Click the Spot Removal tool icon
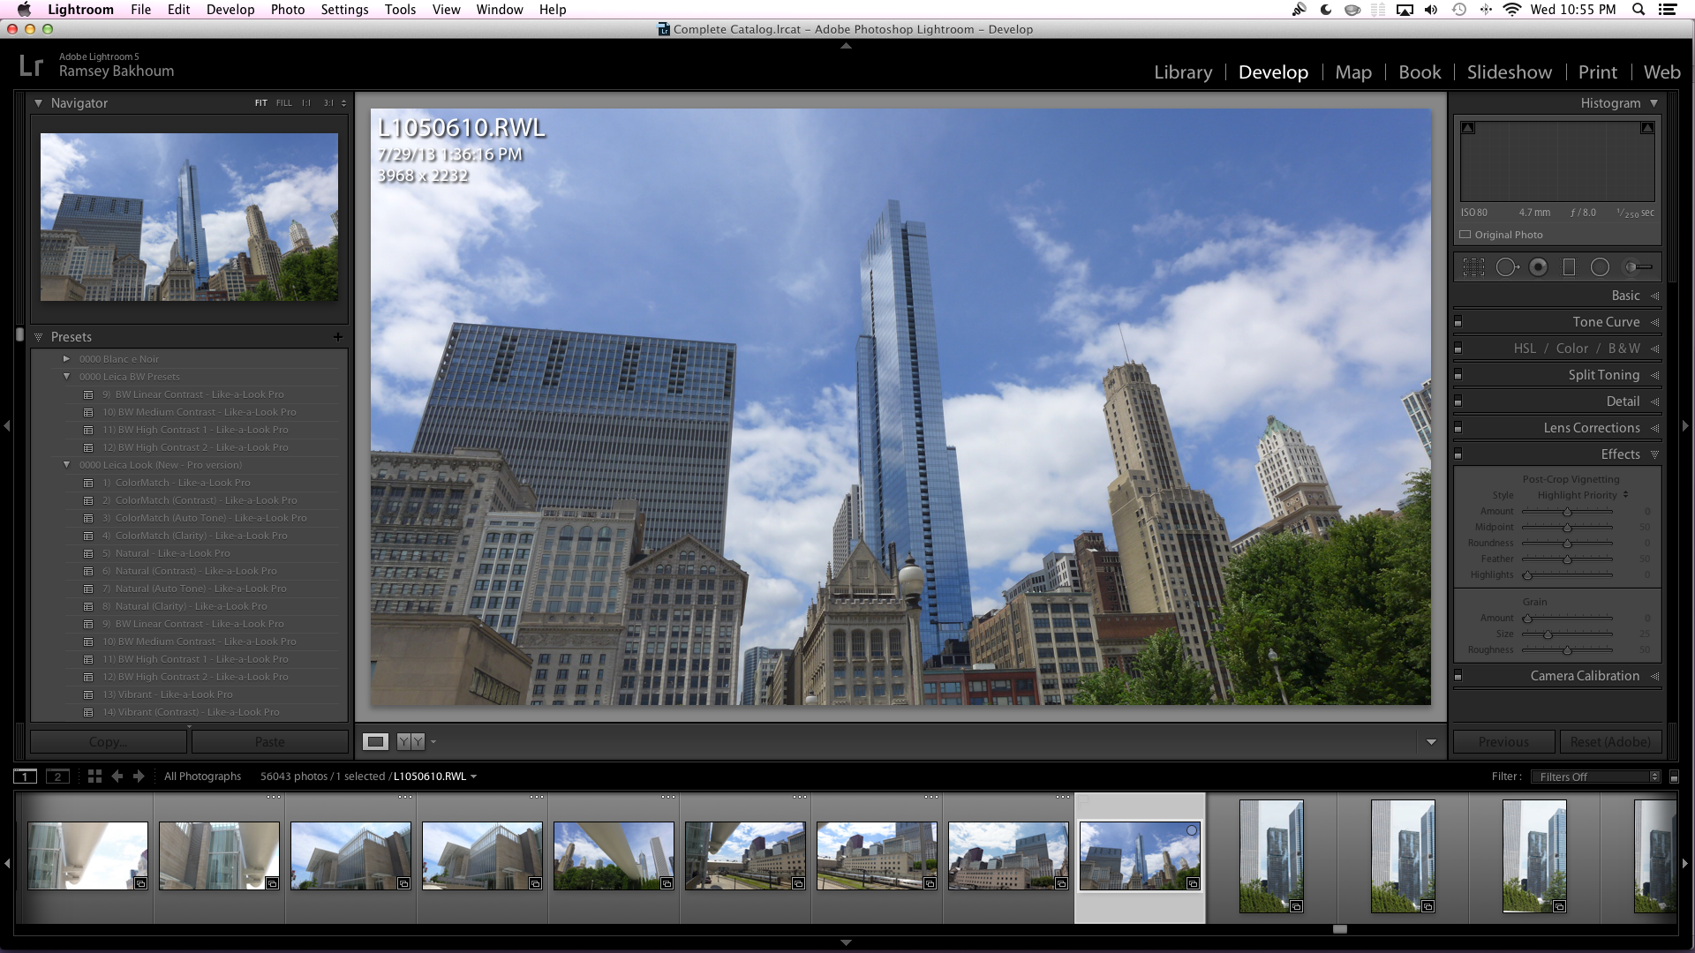 point(1506,266)
